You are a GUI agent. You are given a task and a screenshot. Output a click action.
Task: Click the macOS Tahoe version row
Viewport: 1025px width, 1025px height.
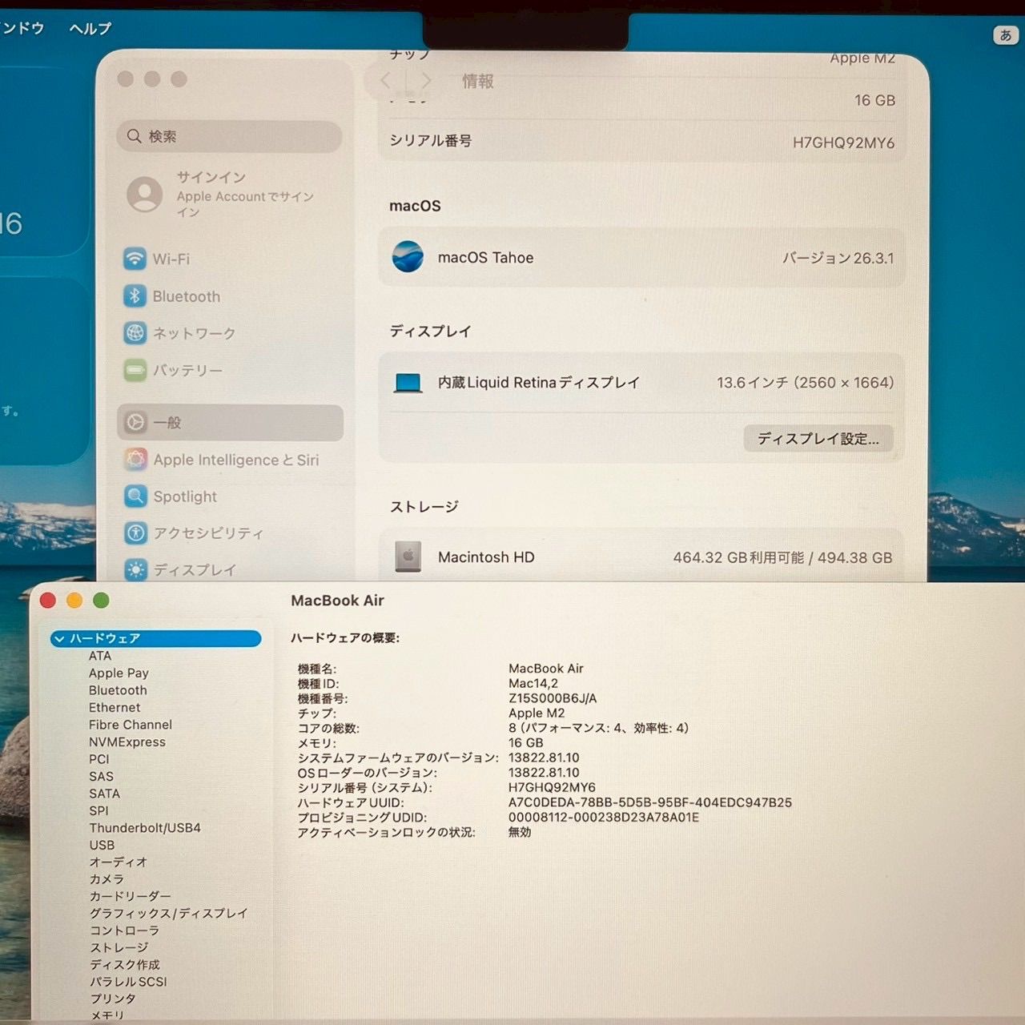tap(641, 258)
